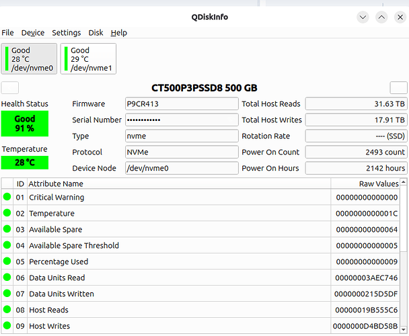This screenshot has width=409, height=336.
Task: Select the Available Spare Threshold attribute name
Action: (x=74, y=245)
